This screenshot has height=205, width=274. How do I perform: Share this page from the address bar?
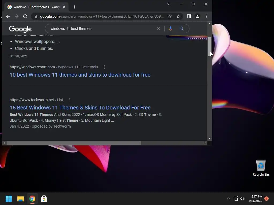(x=169, y=16)
